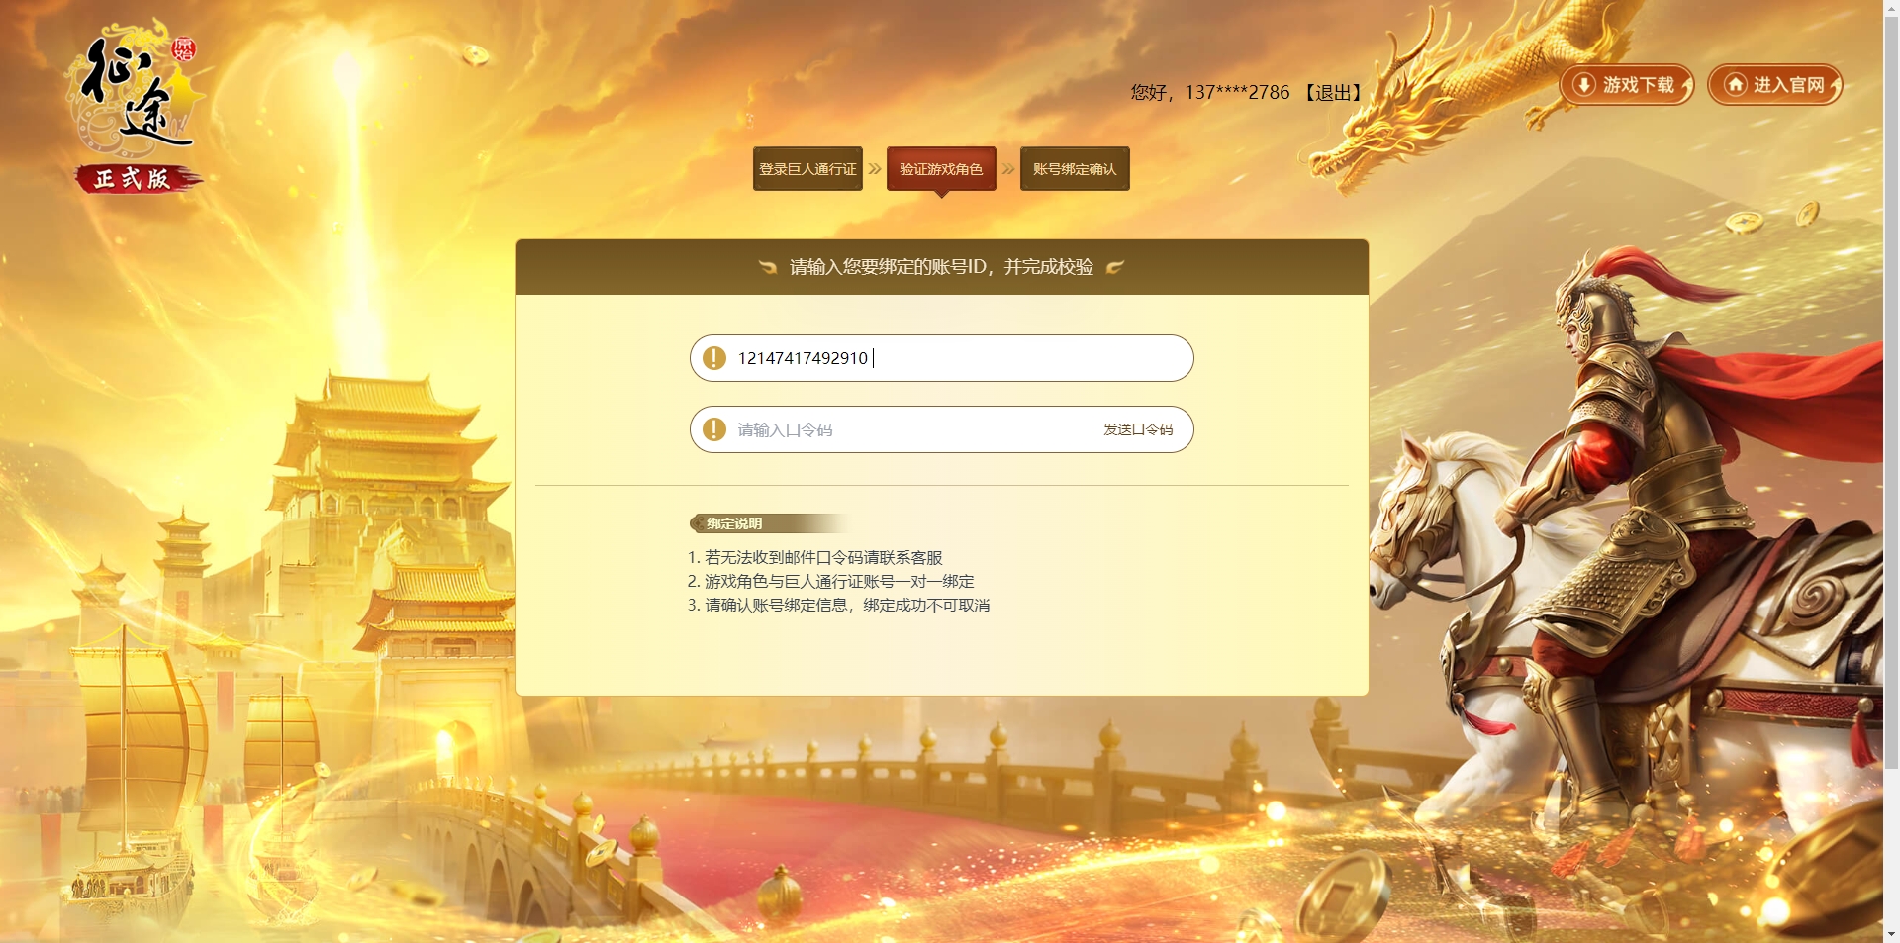
Task: Click the download arrow icon in 游戏下载
Action: tap(1584, 85)
